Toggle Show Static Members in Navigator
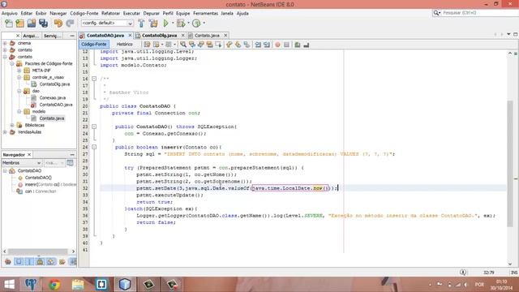The image size is (519, 292). (x=29, y=262)
